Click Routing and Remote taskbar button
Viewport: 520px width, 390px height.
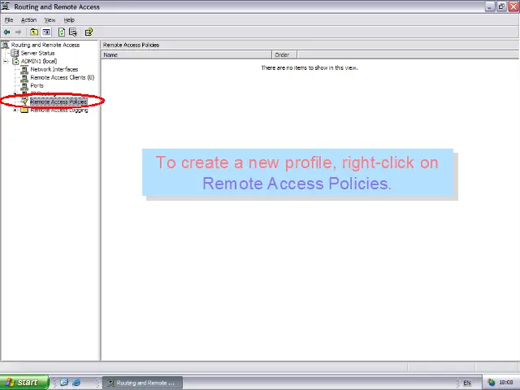click(x=143, y=383)
